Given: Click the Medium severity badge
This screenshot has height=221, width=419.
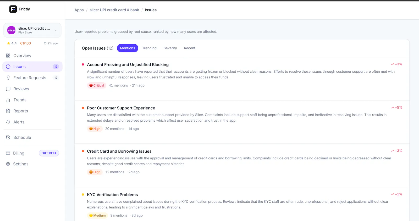Looking at the screenshot, I should click(x=97, y=215).
